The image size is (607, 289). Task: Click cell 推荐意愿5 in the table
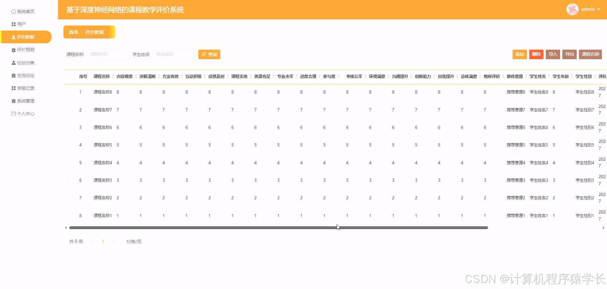(516, 145)
